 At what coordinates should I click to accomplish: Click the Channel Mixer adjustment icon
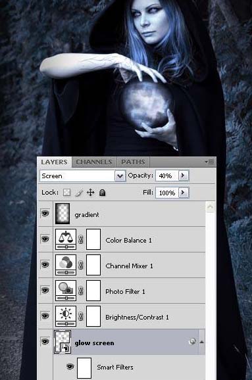[66, 265]
